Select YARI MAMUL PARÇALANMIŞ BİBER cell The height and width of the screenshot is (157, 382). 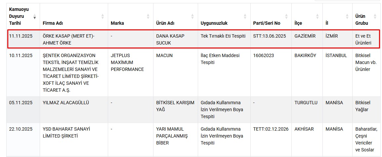(x=172, y=136)
